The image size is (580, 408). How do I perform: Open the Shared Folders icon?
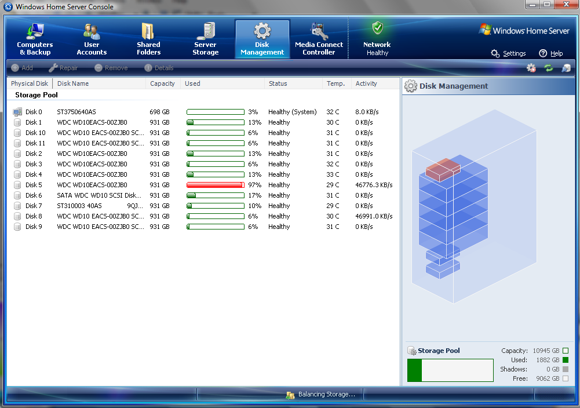point(148,31)
